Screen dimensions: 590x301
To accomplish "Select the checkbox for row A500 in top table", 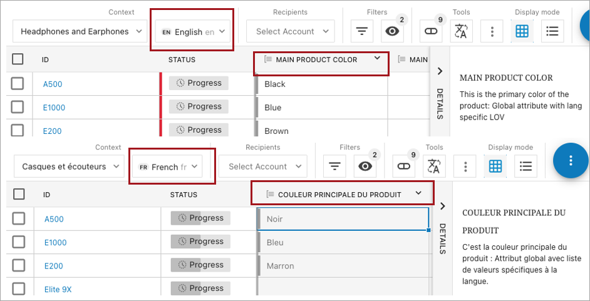I will [18, 83].
